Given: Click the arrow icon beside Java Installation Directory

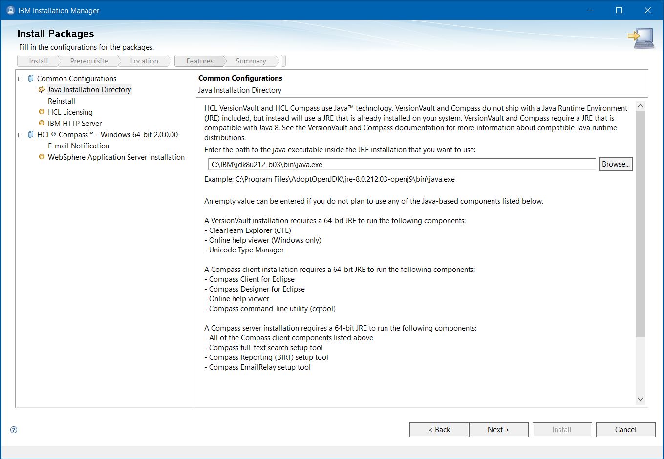Looking at the screenshot, I should point(42,89).
